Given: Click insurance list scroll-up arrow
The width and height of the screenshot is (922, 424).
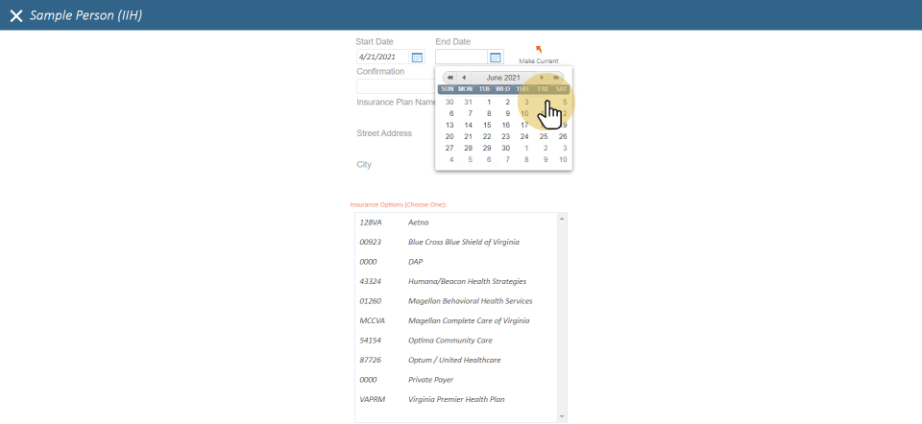Looking at the screenshot, I should [x=562, y=218].
